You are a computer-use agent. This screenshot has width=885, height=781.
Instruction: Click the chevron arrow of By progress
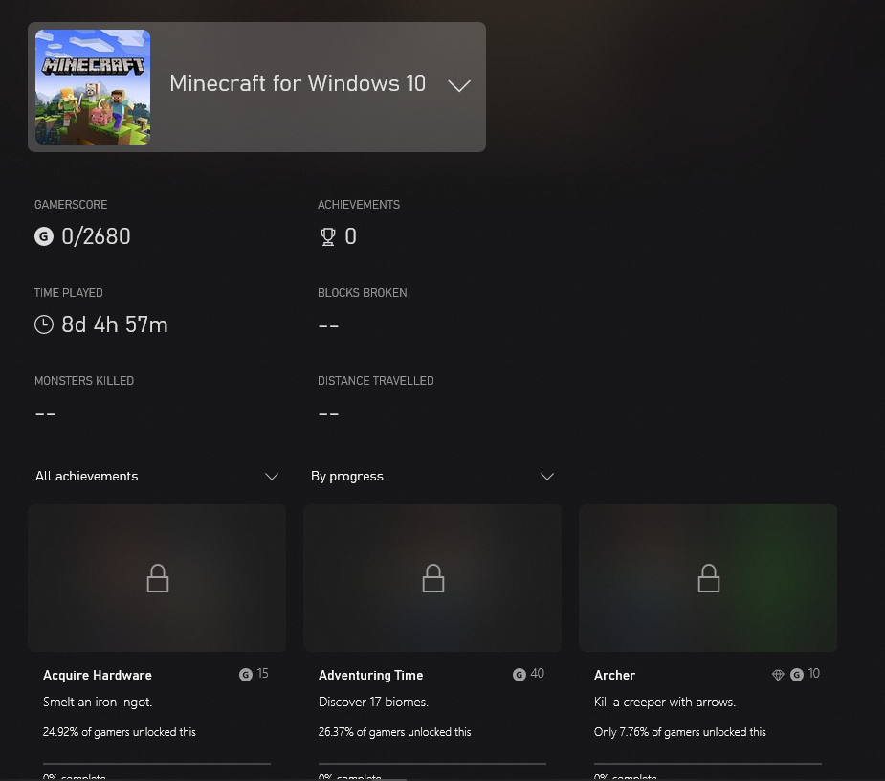click(547, 476)
